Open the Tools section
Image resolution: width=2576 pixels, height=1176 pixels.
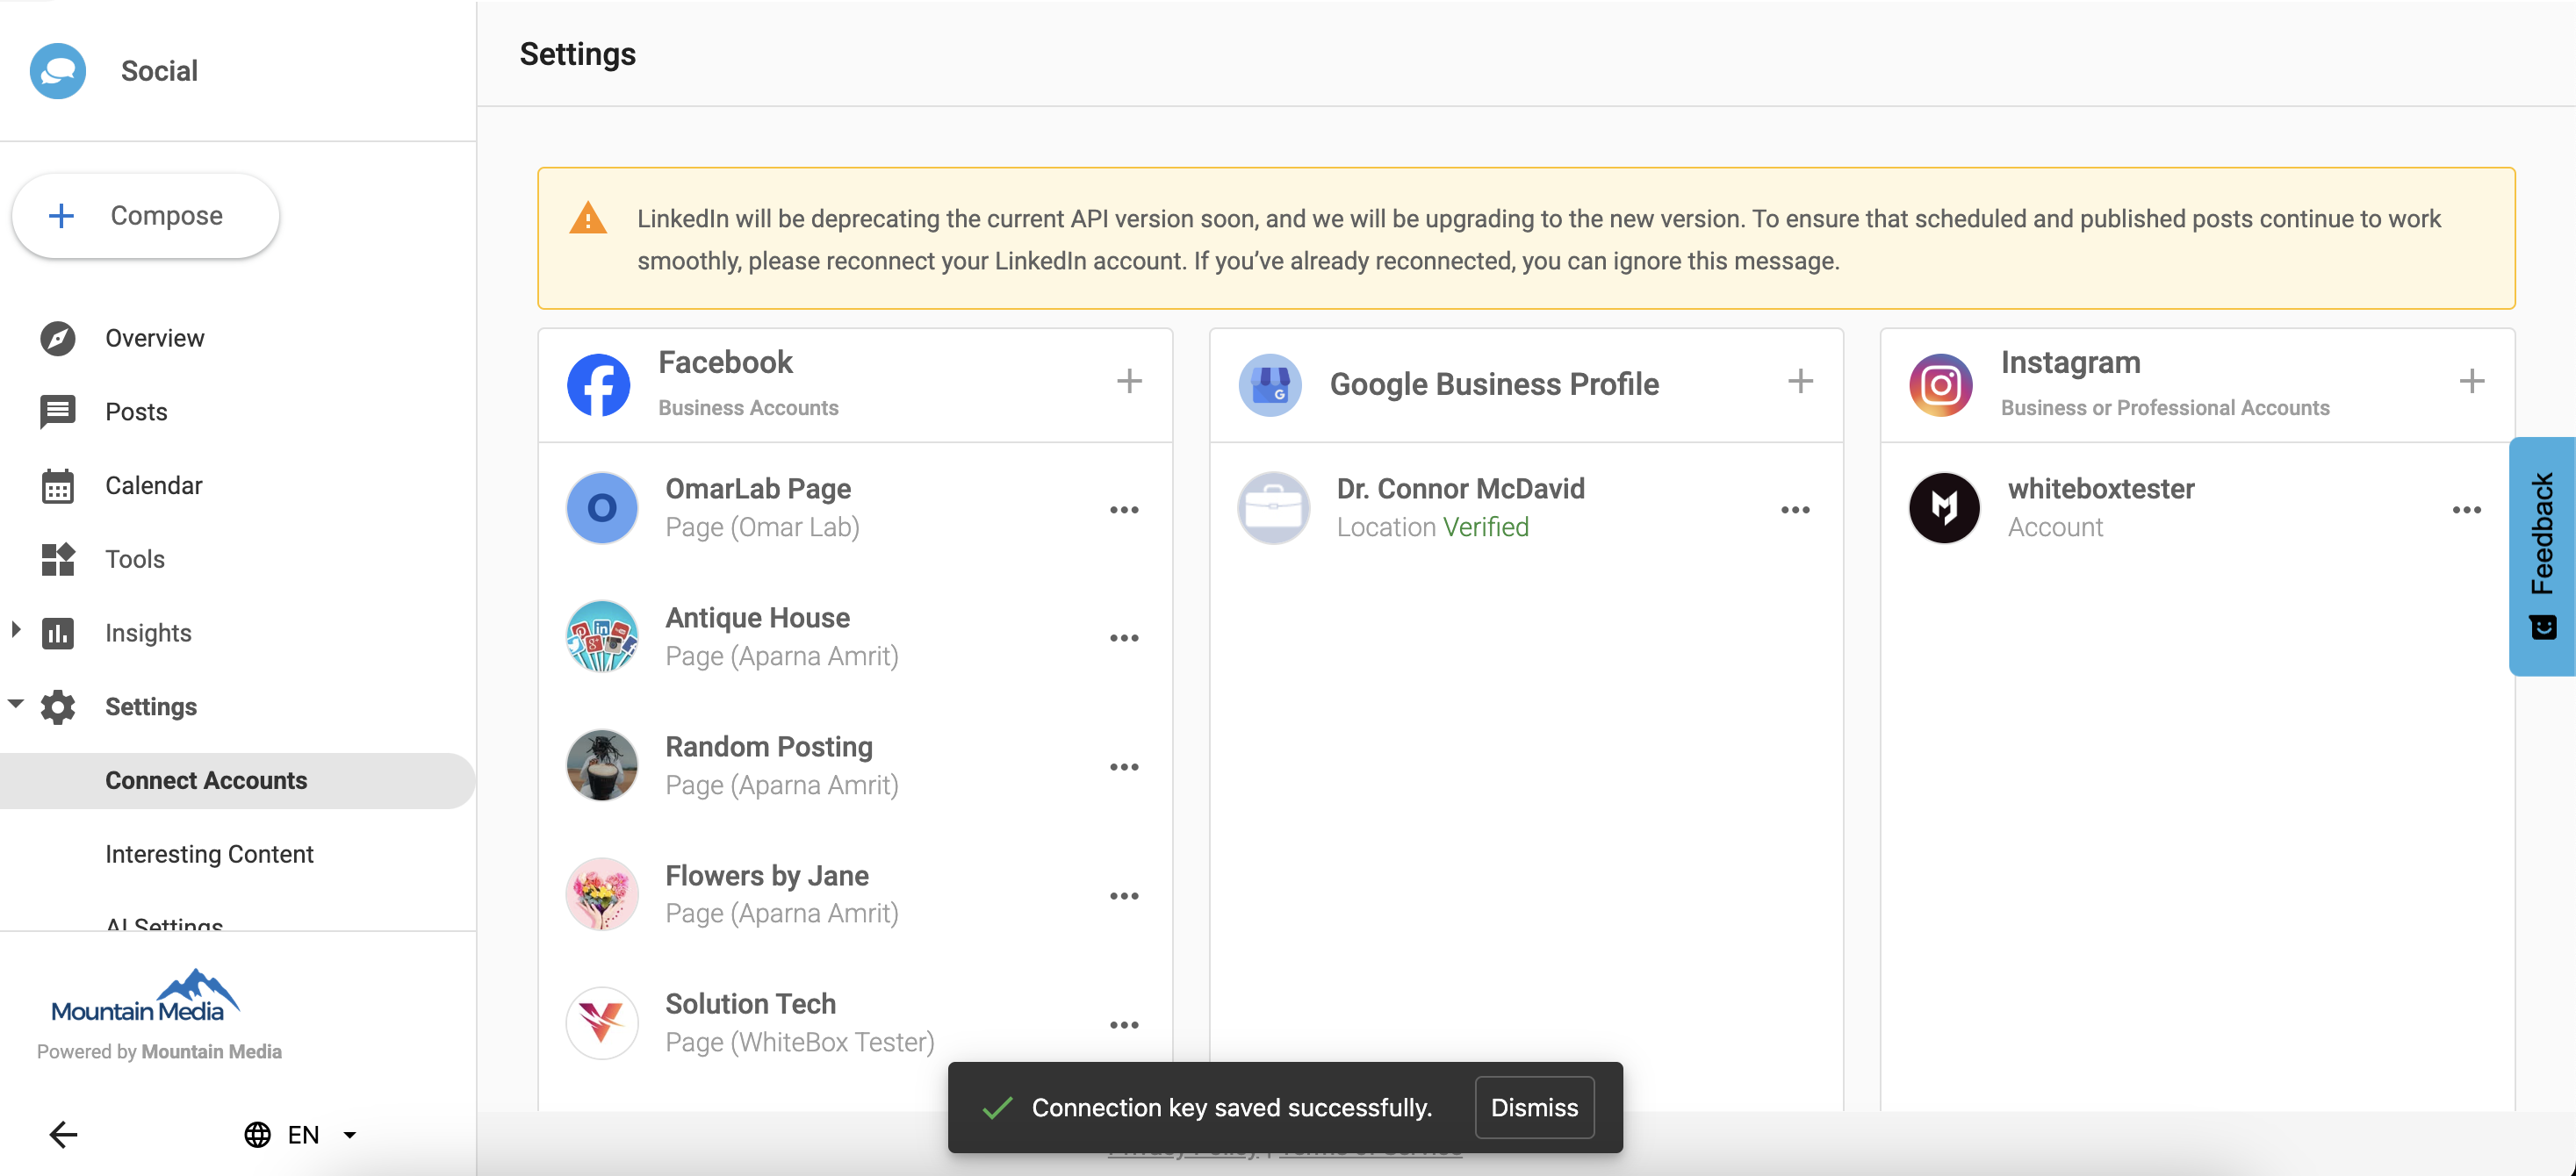coord(135,559)
